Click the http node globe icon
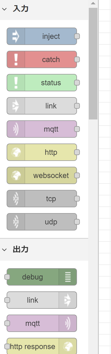This screenshot has width=111, height=354. tap(16, 152)
